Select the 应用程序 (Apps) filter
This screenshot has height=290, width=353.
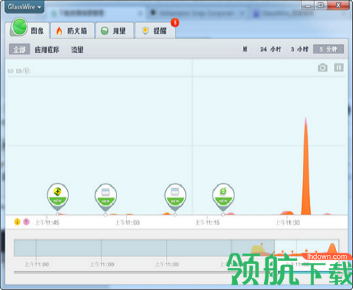point(47,49)
